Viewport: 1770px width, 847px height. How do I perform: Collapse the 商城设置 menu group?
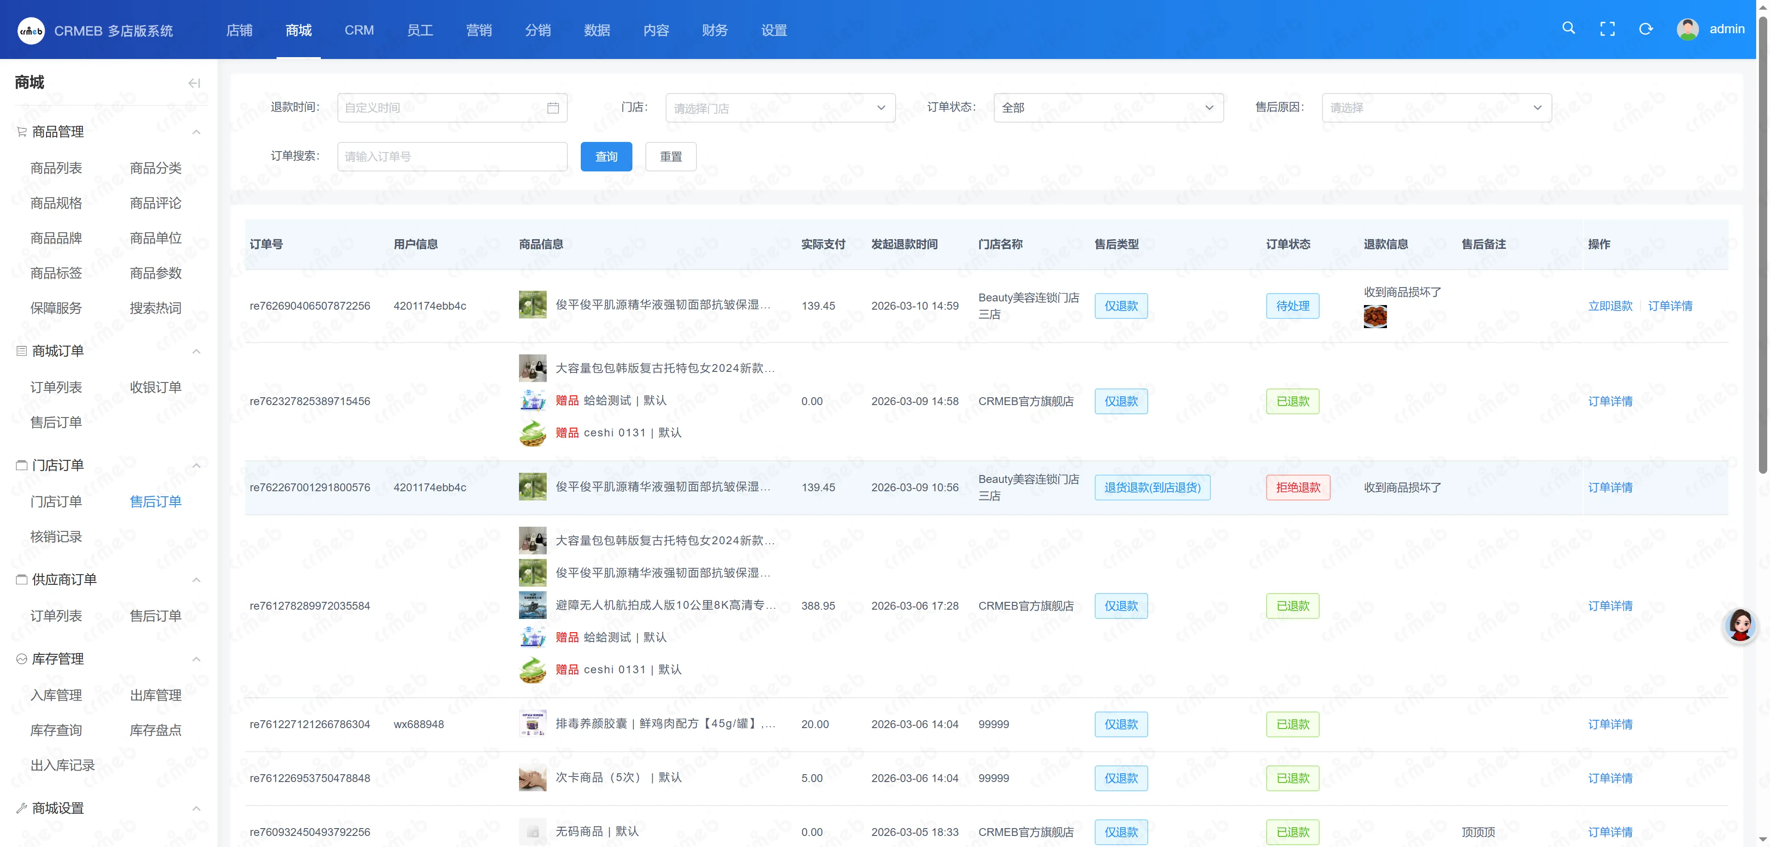click(196, 808)
